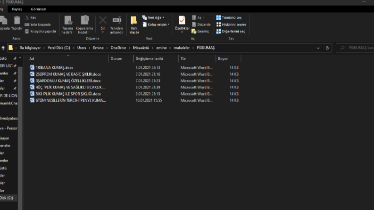Select the R DE LİON navigation item

[x=8, y=96]
